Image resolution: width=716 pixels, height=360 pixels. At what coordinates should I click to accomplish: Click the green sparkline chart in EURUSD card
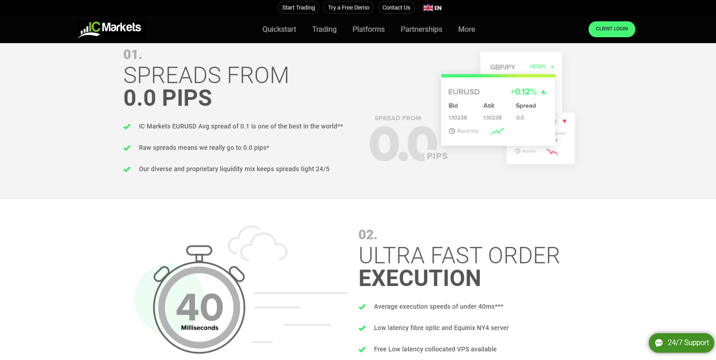point(497,132)
